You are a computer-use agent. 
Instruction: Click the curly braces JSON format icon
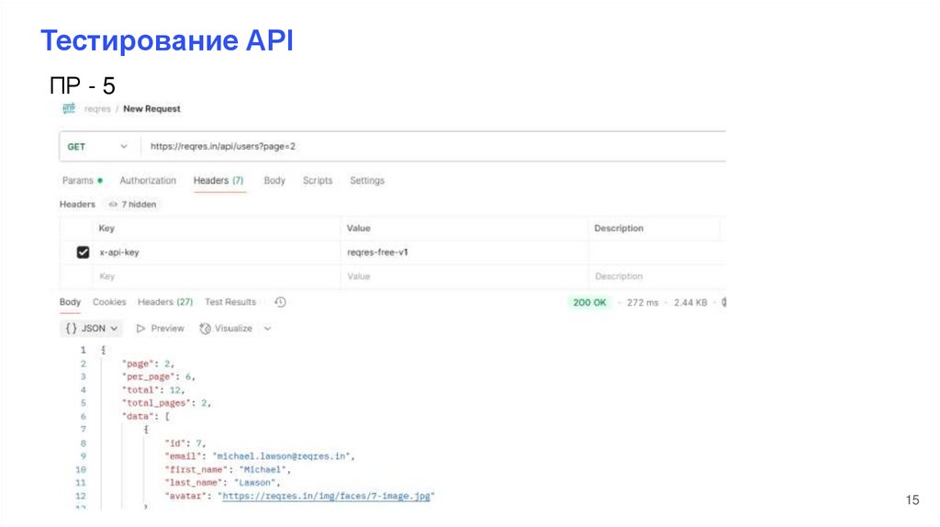pyautogui.click(x=71, y=329)
